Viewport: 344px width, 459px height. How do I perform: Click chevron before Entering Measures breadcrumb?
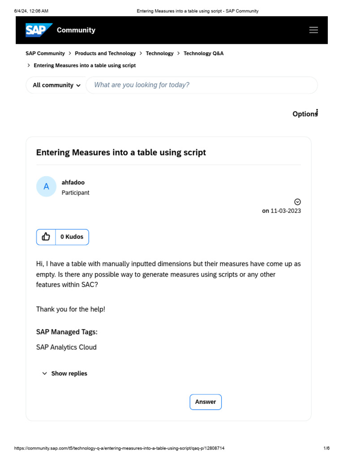[x=29, y=65]
